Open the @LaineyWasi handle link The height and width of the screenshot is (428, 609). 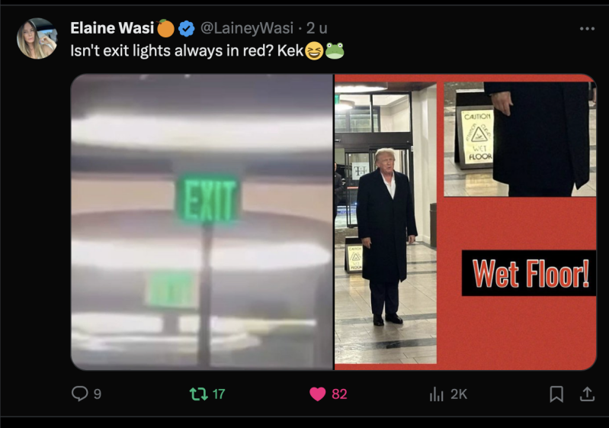pyautogui.click(x=247, y=28)
